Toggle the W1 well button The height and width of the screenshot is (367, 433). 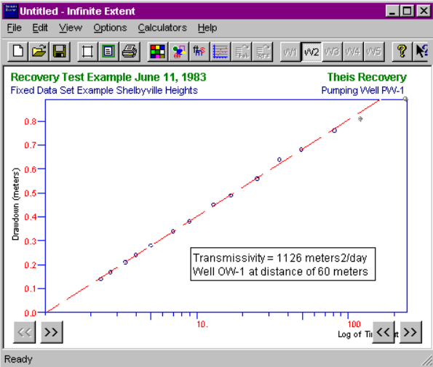[290, 52]
